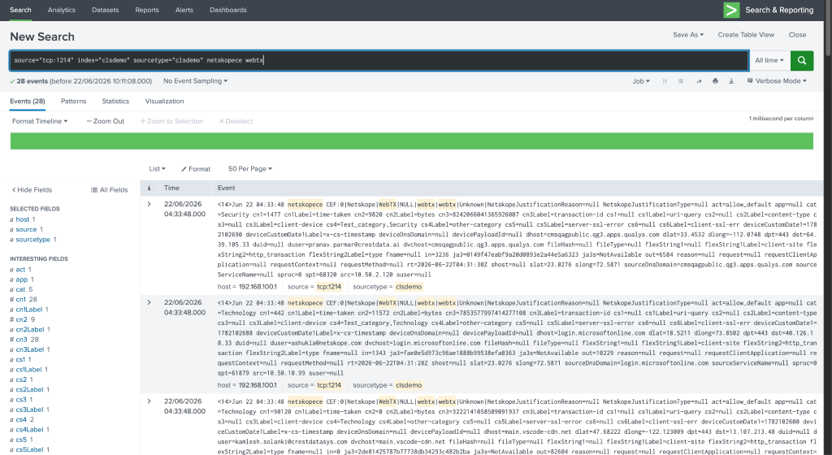832x455 pixels.
Task: Open the 50 Per Page dropdown
Action: pyautogui.click(x=250, y=169)
